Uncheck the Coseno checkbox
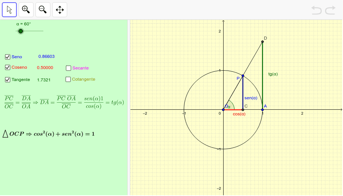Screen dimensions: 343x196 tap(7, 67)
